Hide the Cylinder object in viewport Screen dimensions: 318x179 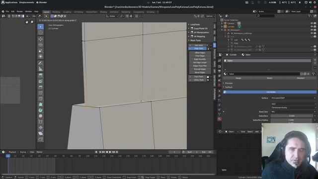click(312, 26)
